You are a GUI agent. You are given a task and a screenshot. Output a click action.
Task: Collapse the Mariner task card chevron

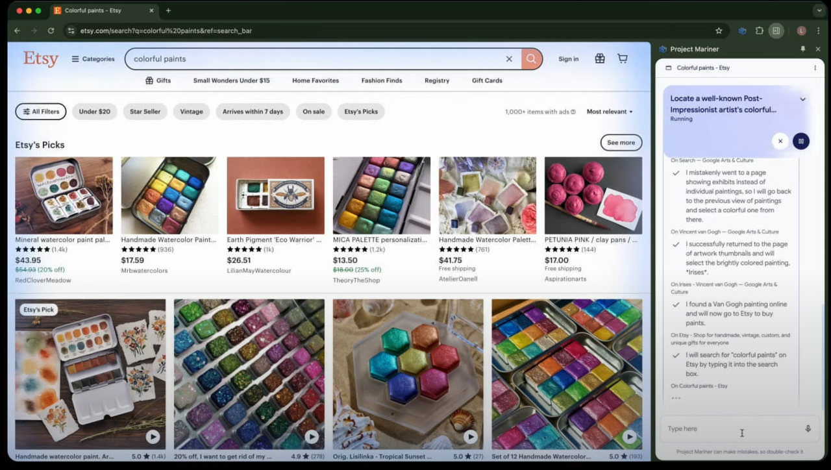click(x=802, y=99)
